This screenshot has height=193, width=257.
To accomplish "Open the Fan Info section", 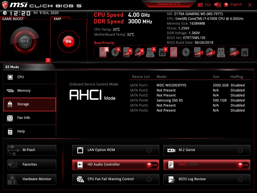I will (30, 118).
